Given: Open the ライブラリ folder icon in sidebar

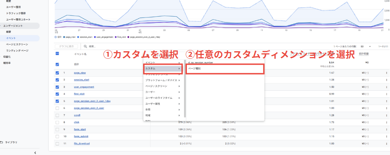Looking at the screenshot, I should [2, 142].
